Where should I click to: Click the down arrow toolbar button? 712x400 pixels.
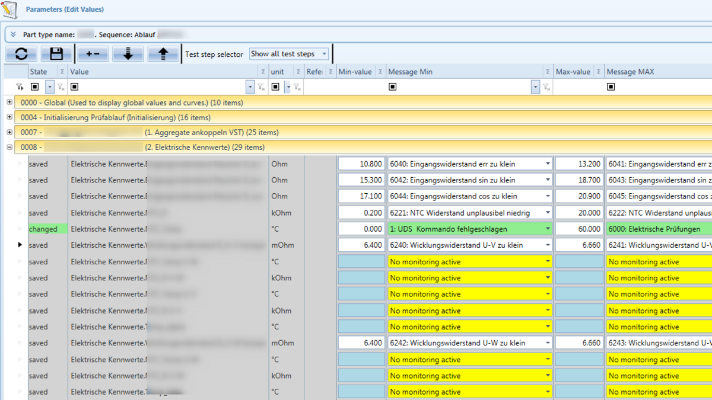click(128, 54)
